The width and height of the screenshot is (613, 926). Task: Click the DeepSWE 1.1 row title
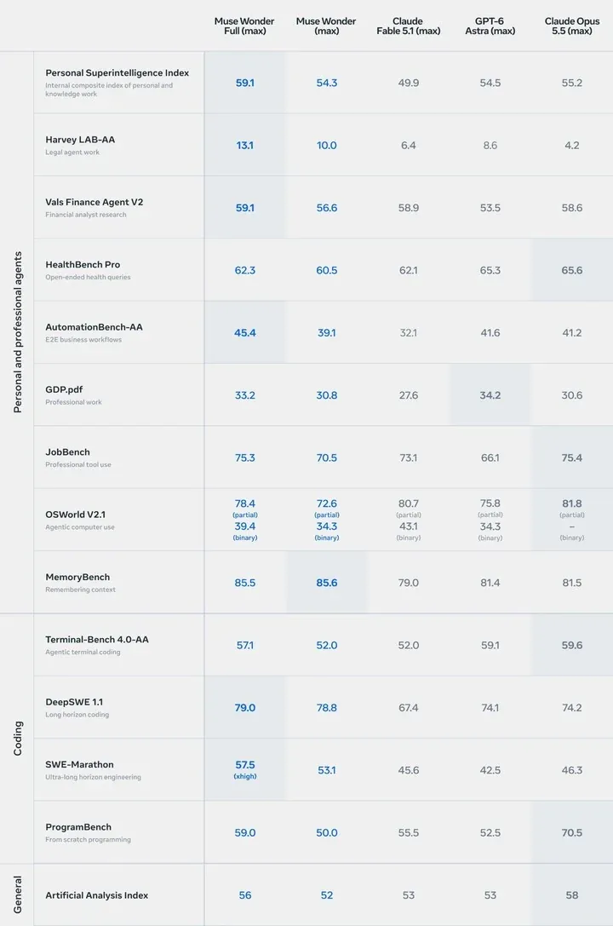point(74,702)
